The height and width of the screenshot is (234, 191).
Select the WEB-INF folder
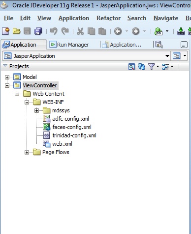click(53, 102)
